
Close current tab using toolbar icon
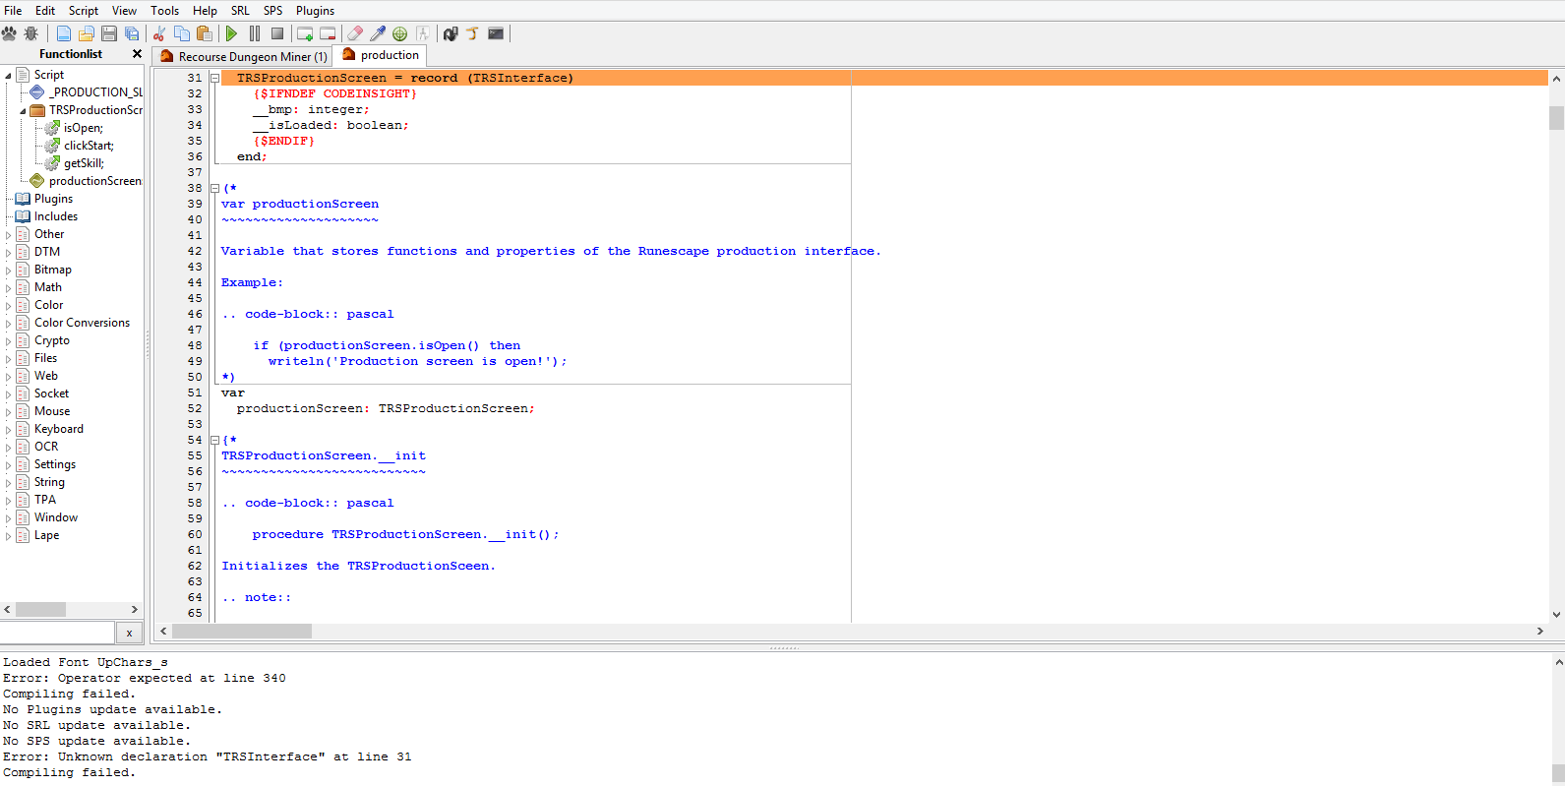click(x=328, y=33)
